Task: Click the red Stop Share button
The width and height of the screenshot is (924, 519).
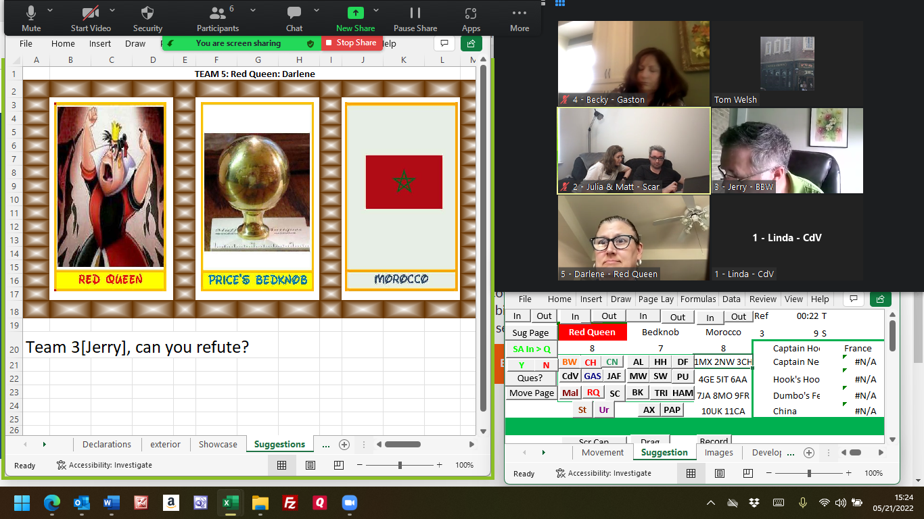Action: tap(352, 43)
